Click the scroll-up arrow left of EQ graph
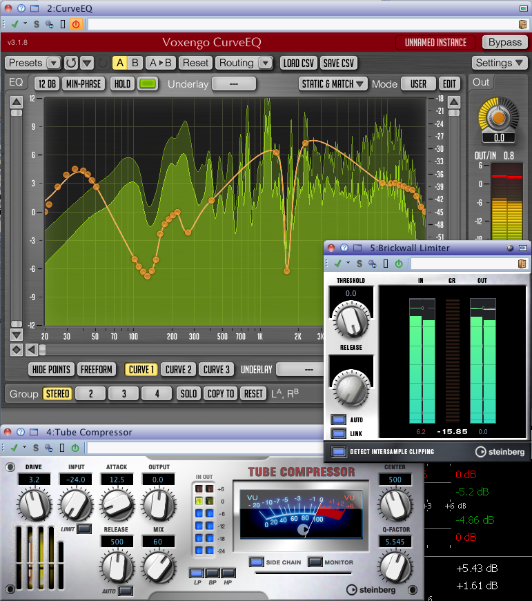This screenshot has width=532, height=601. click(x=16, y=101)
